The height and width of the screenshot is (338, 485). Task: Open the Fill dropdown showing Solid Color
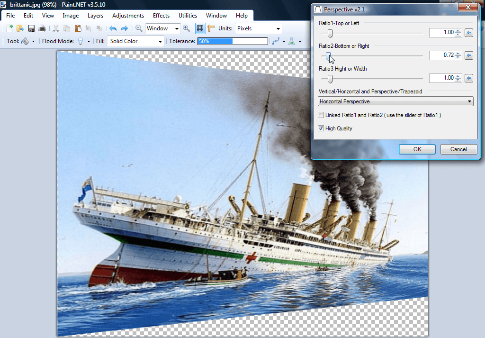(x=135, y=41)
